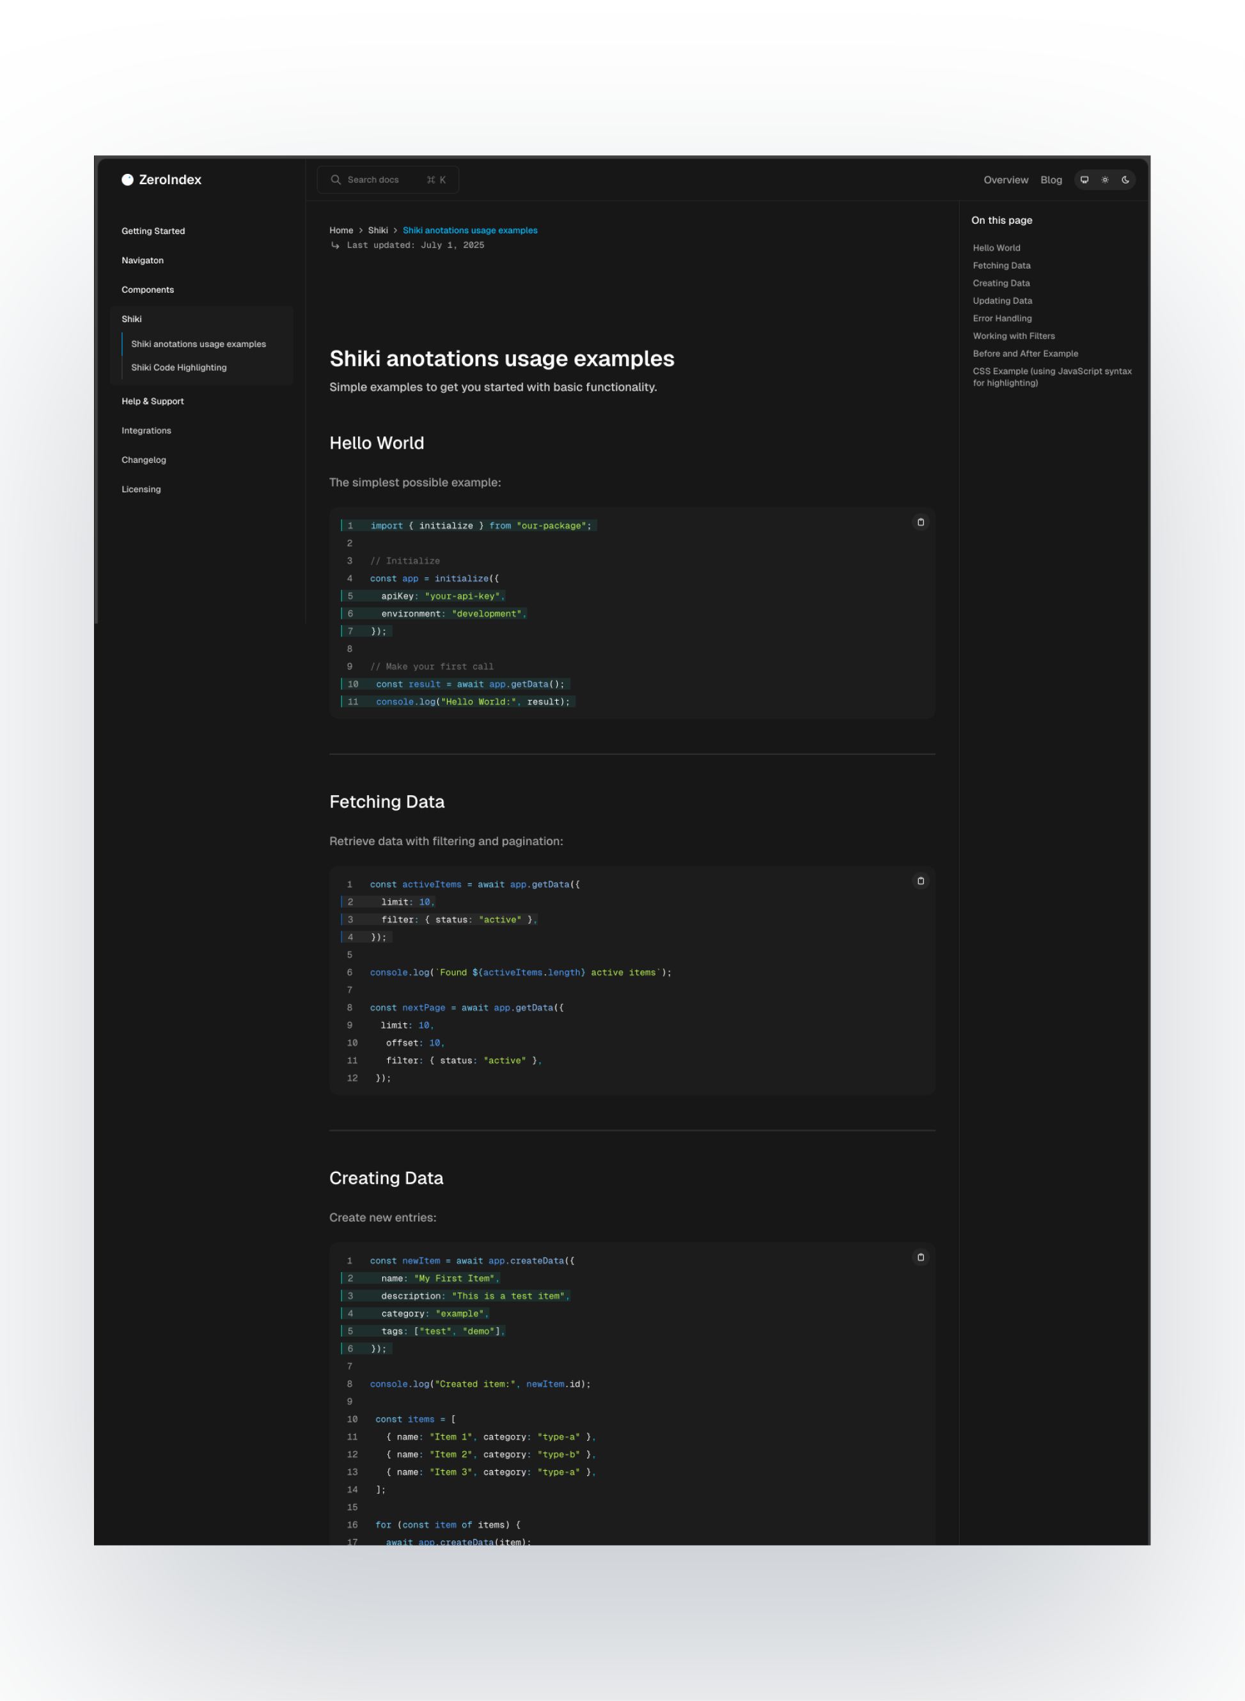The width and height of the screenshot is (1245, 1701).
Task: Open Working with Filters from On this page
Action: [x=1014, y=336]
